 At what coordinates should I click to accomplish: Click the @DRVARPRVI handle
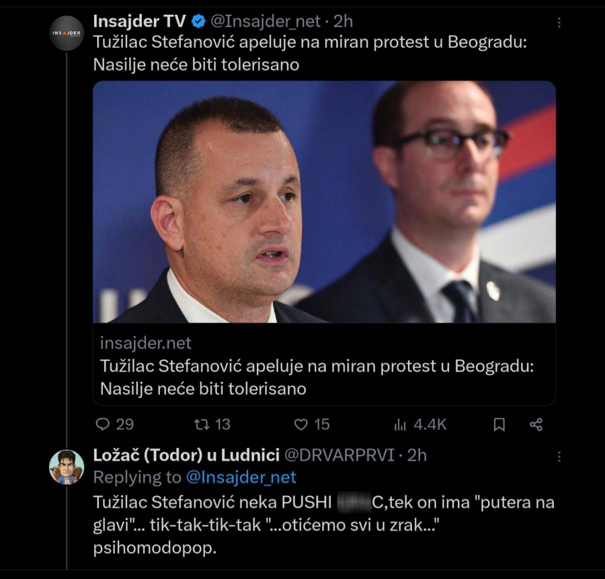click(x=339, y=455)
